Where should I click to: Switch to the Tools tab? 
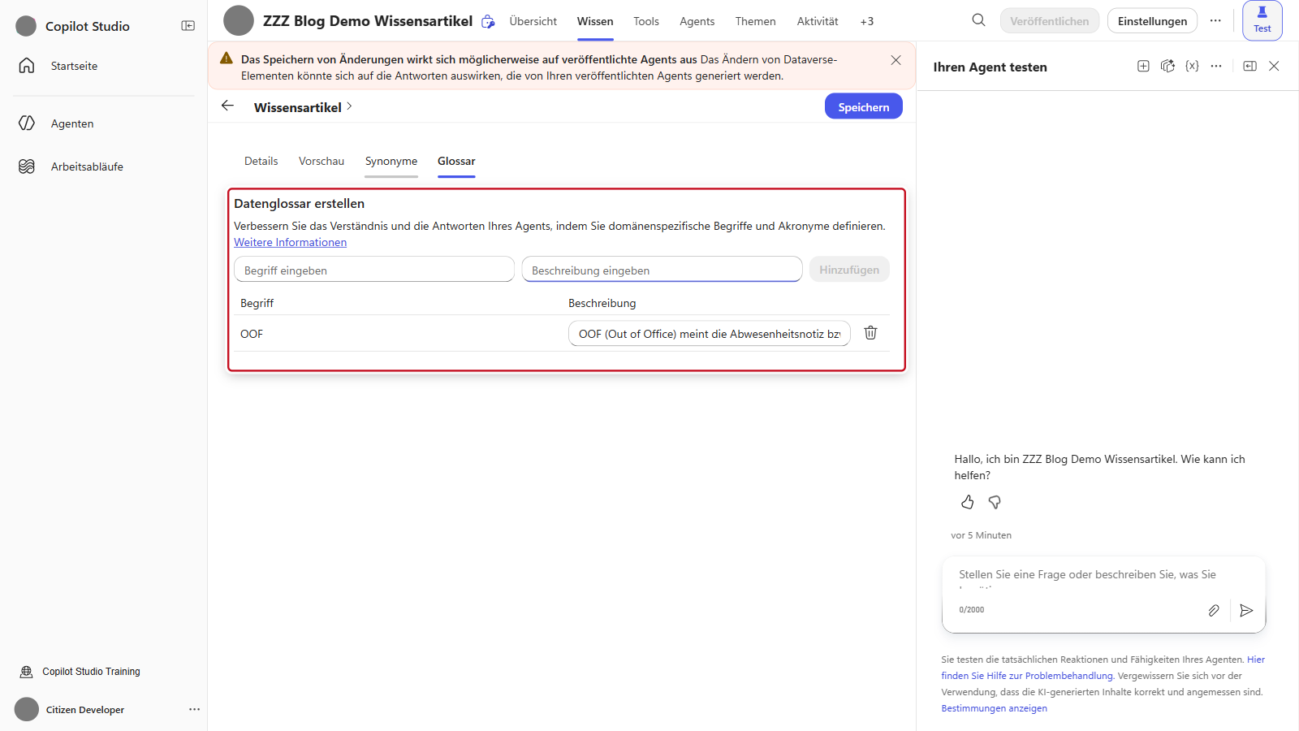[x=646, y=22]
